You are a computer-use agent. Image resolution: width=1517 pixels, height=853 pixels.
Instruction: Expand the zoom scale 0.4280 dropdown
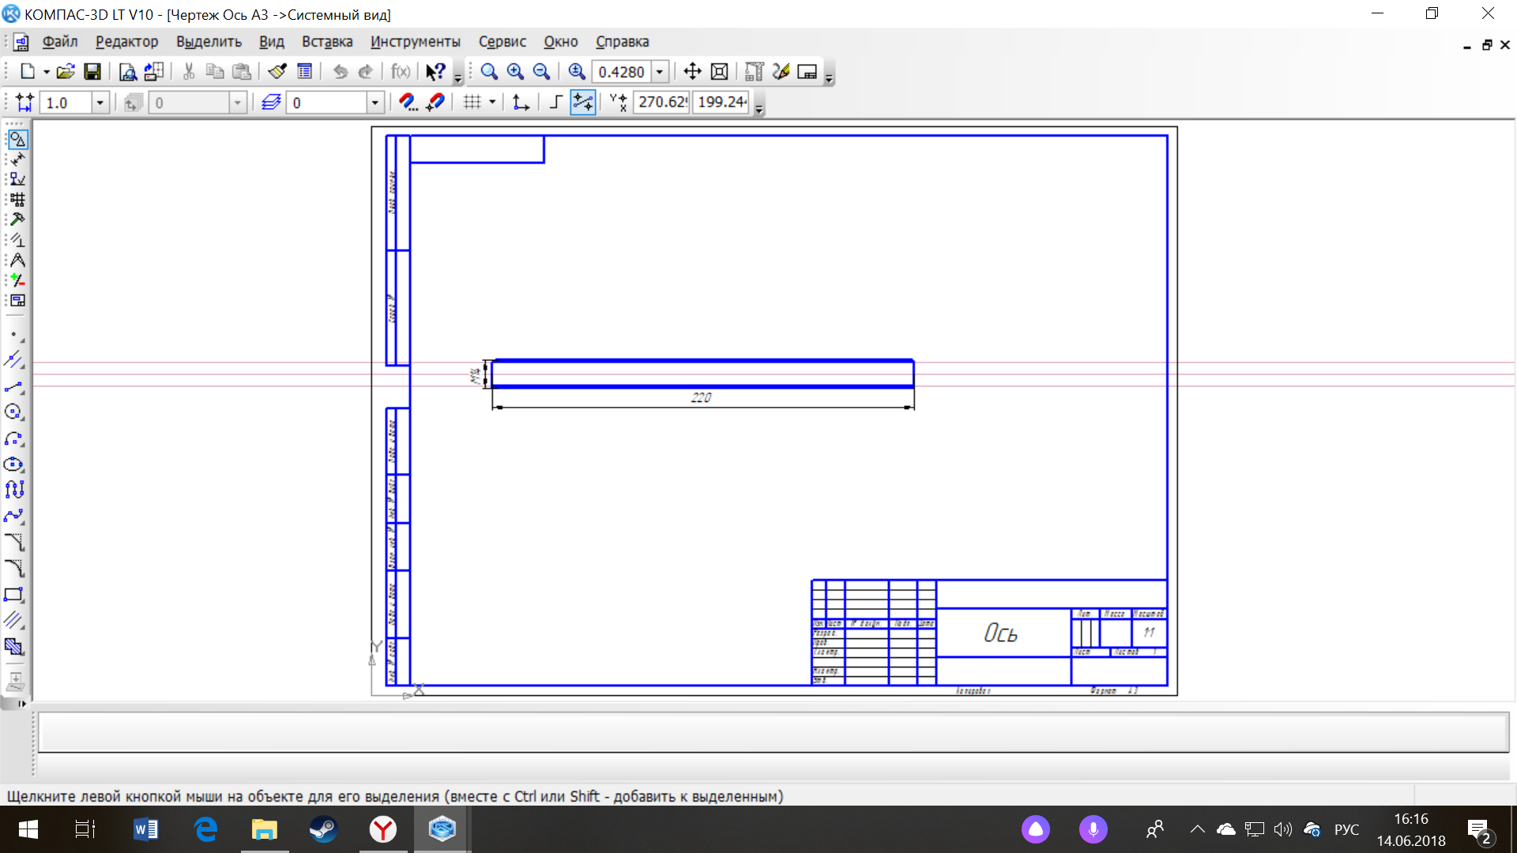pyautogui.click(x=660, y=72)
